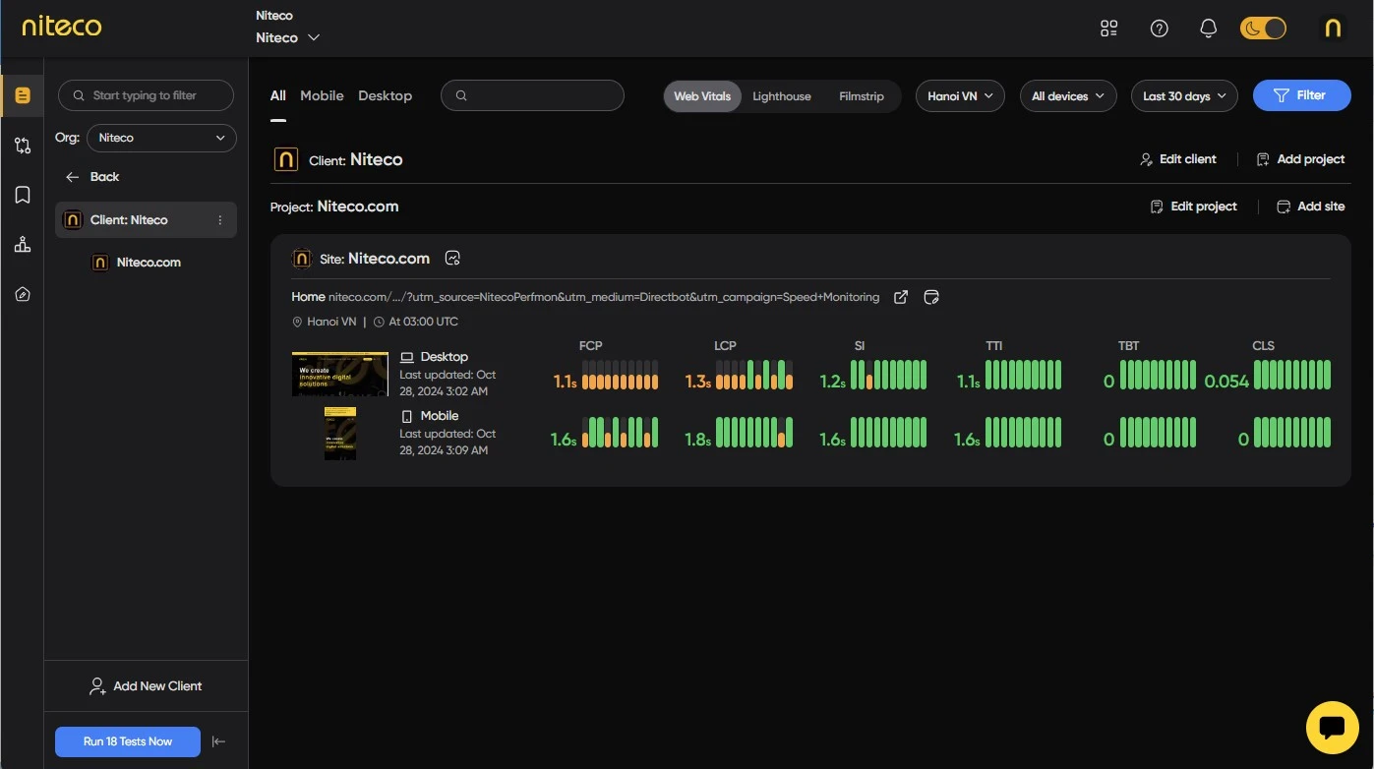The width and height of the screenshot is (1374, 769).
Task: Switch view to Filmstrip
Action: [861, 96]
